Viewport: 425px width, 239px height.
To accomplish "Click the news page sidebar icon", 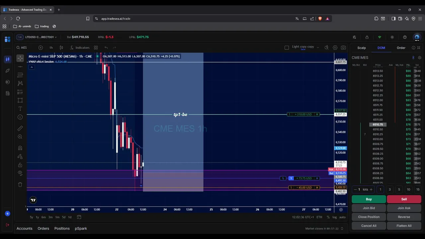I will pos(7,94).
